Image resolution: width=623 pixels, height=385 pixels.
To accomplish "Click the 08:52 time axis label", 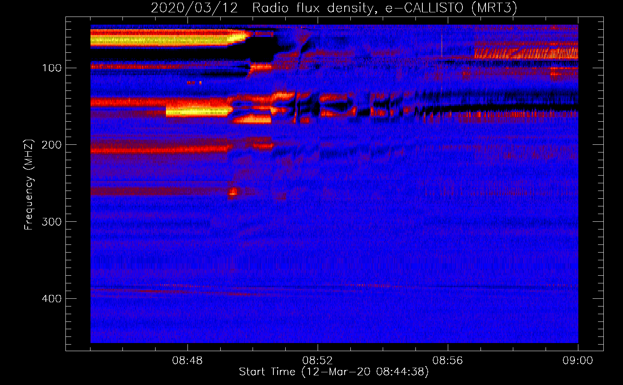I will point(318,361).
